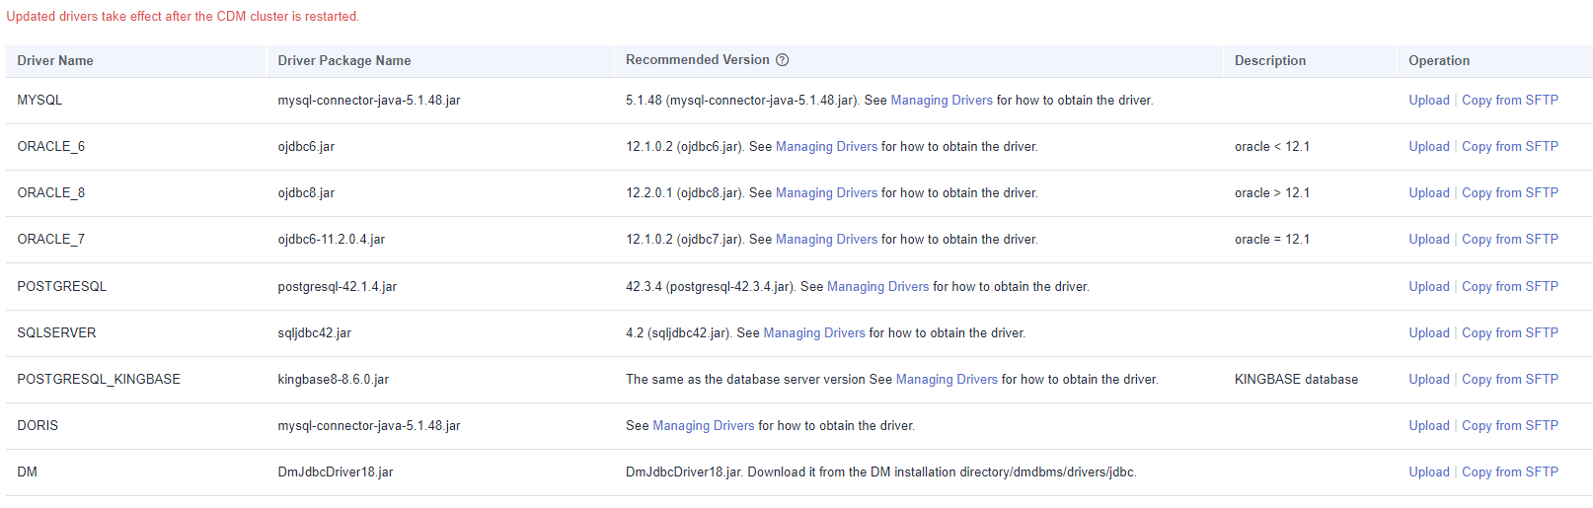Click package name ojdbc6.jar
The height and width of the screenshot is (508, 1593).
click(306, 147)
